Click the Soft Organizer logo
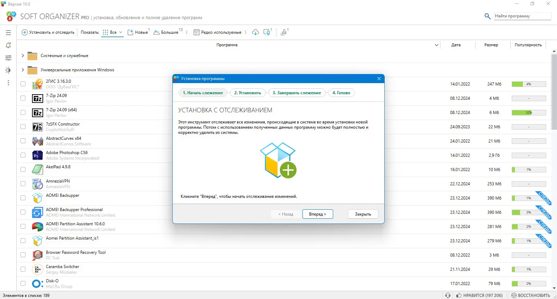Viewport: 557px width, 299px height. click(x=11, y=16)
